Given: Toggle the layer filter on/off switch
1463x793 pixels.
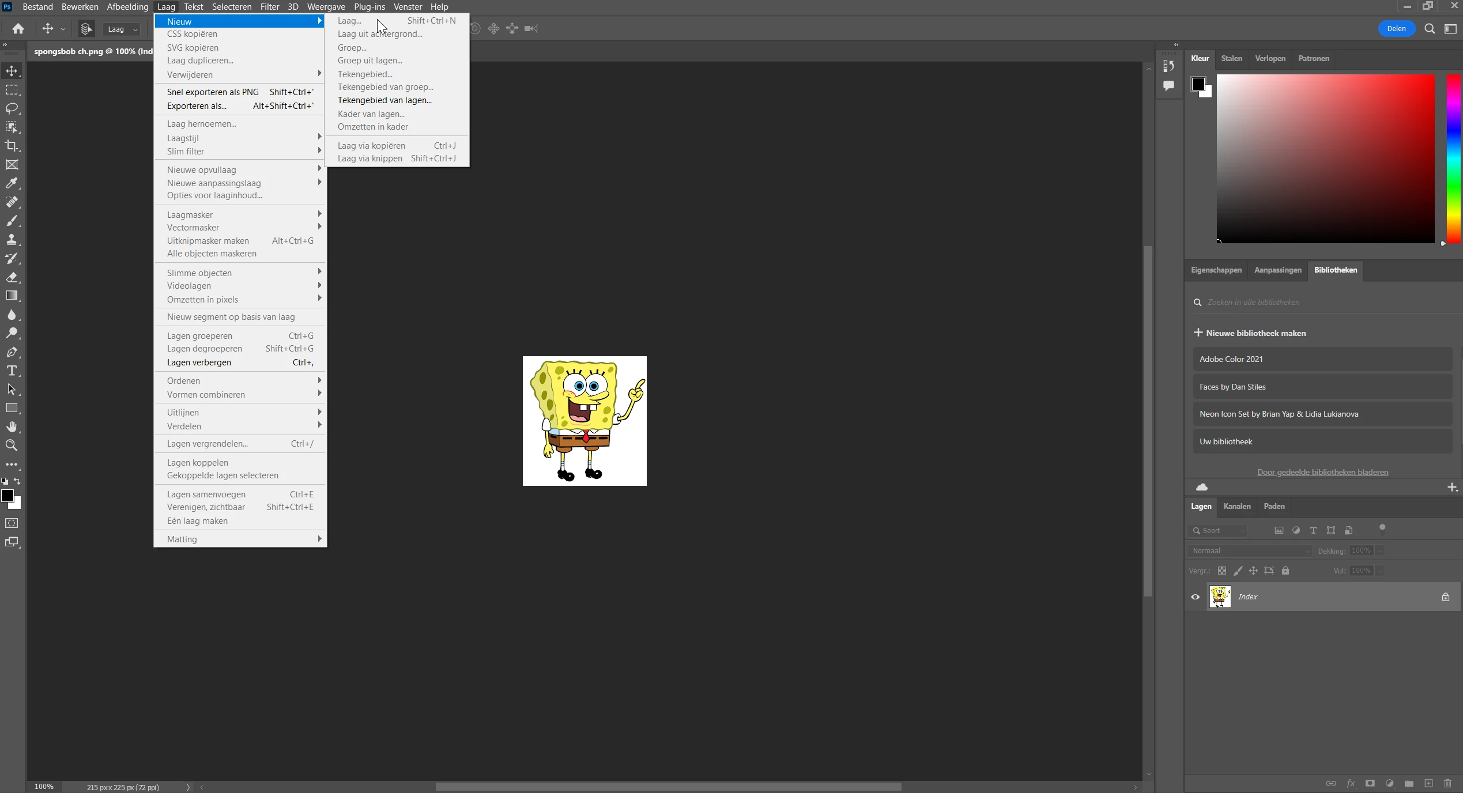Looking at the screenshot, I should 1382,529.
